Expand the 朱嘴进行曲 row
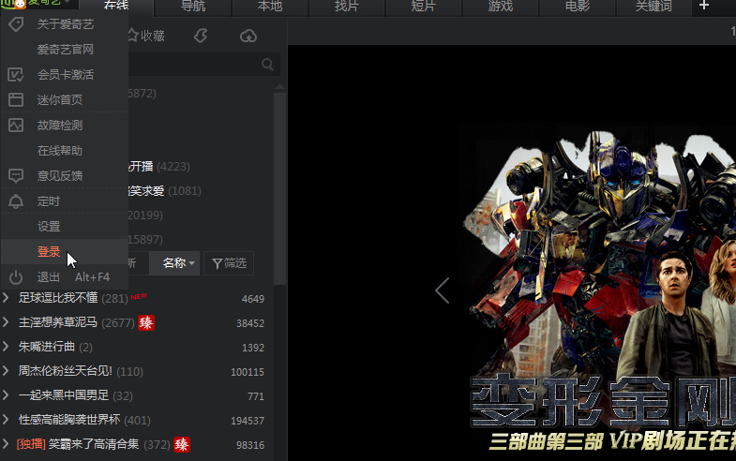 pos(6,347)
